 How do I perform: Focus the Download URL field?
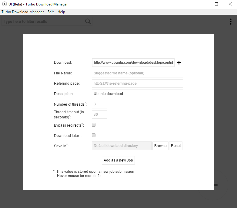133,63
